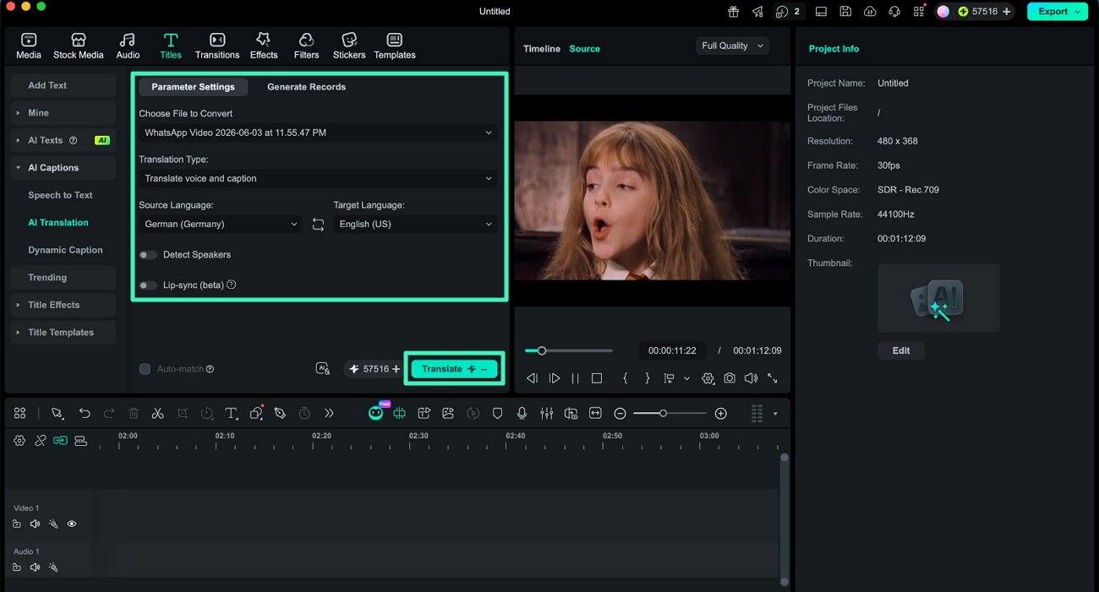The width and height of the screenshot is (1099, 592).
Task: Open the Target Language dropdown
Action: [415, 224]
